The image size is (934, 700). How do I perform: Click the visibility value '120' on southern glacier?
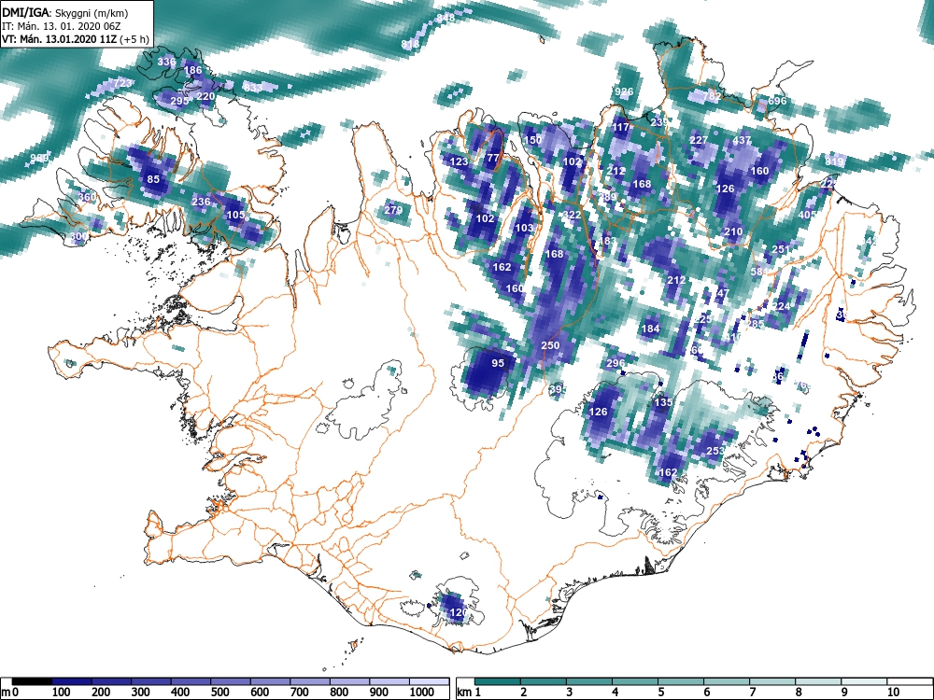click(458, 612)
